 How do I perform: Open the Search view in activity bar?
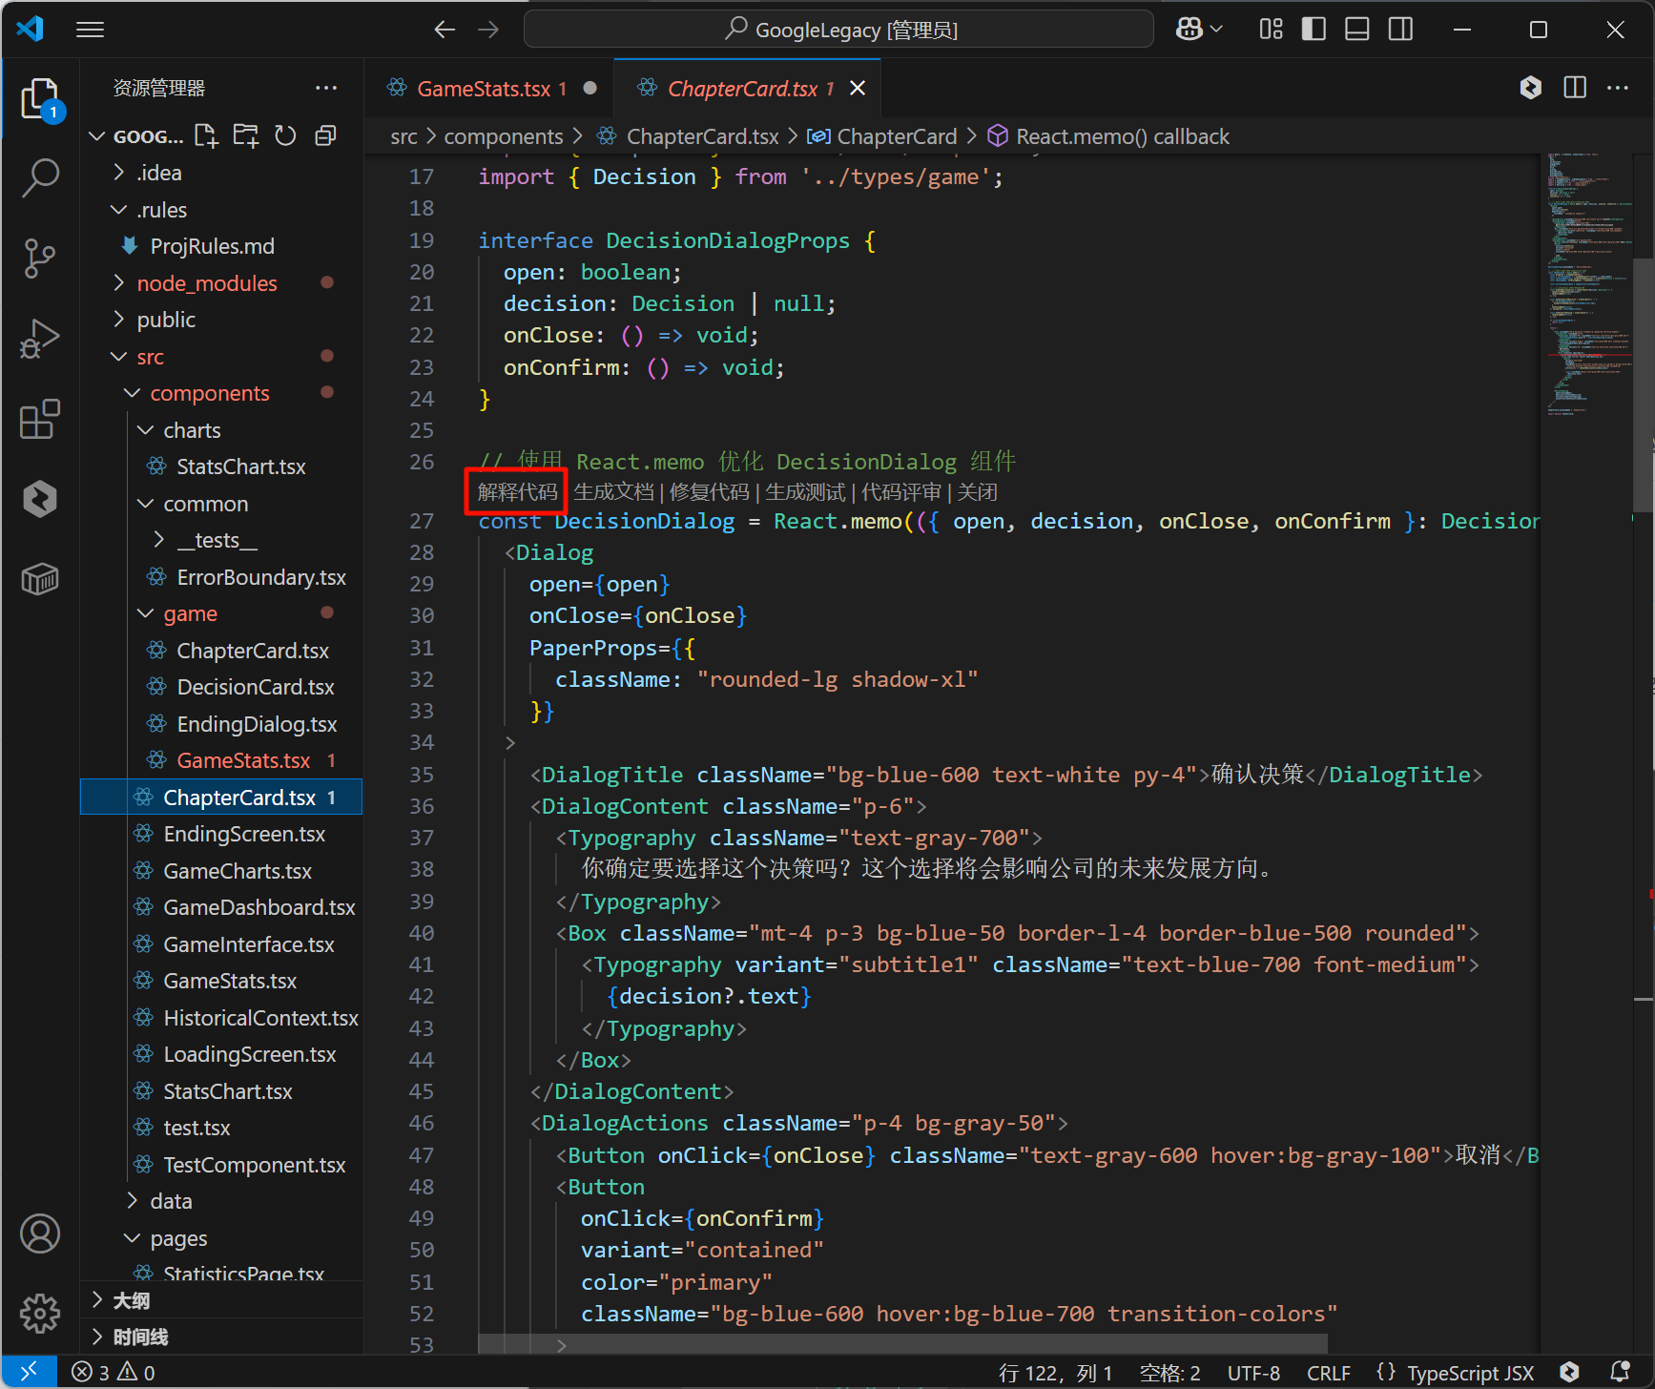pos(40,177)
